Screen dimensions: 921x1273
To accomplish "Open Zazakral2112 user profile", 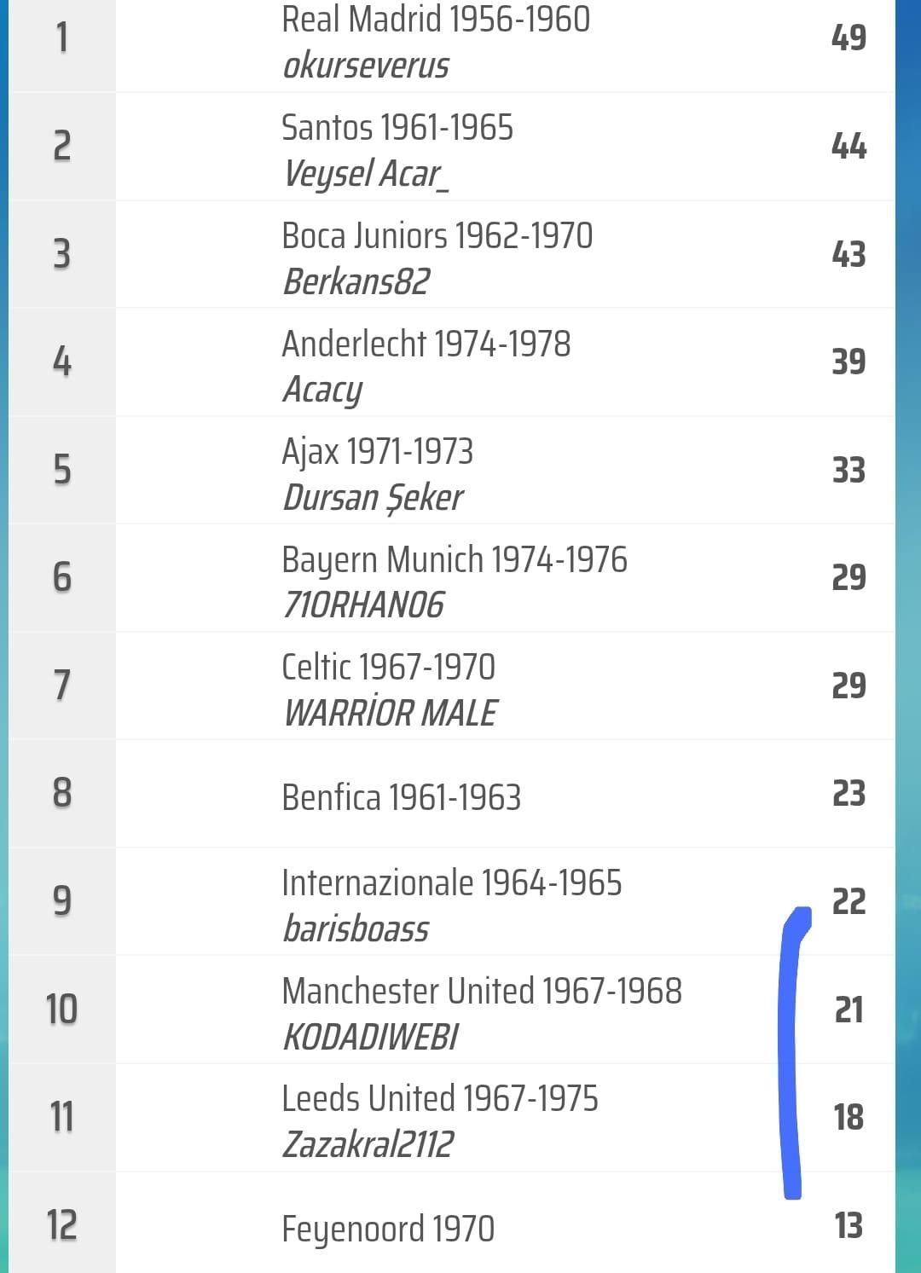I will point(368,1145).
